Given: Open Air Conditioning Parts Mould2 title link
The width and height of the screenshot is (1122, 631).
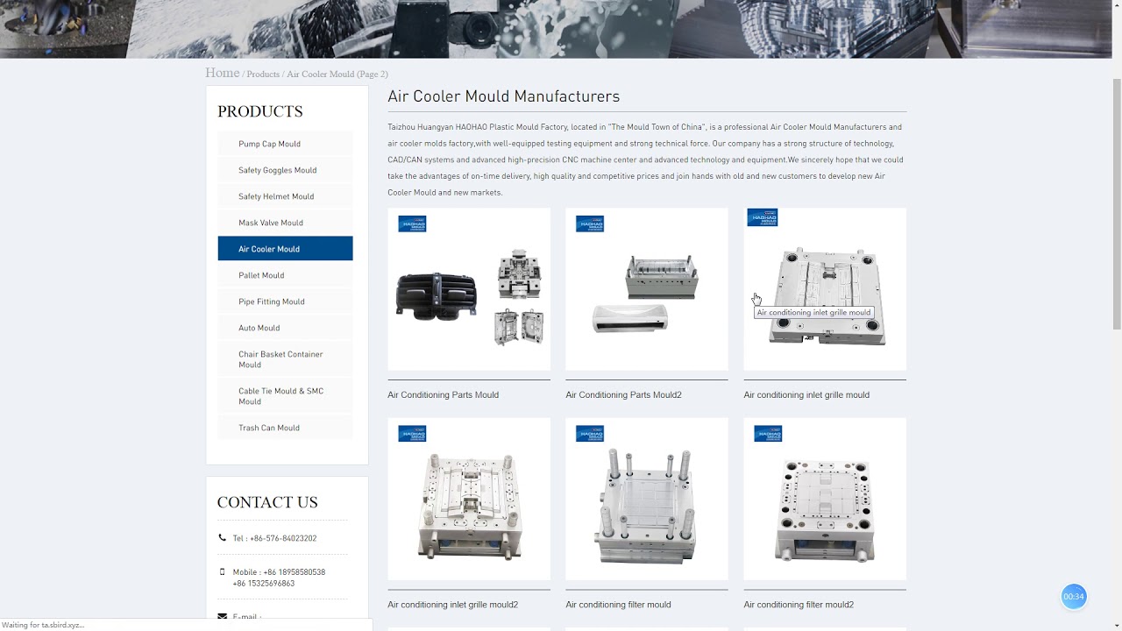Looking at the screenshot, I should click(x=623, y=395).
